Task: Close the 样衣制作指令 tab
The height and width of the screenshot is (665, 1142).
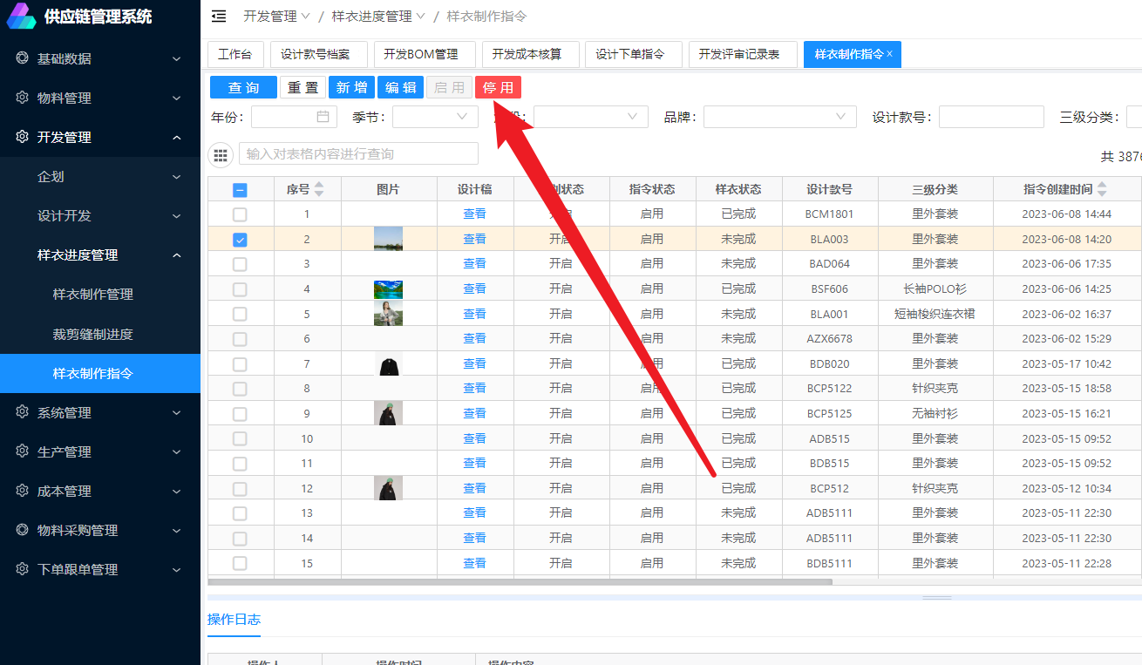Action: coord(890,54)
